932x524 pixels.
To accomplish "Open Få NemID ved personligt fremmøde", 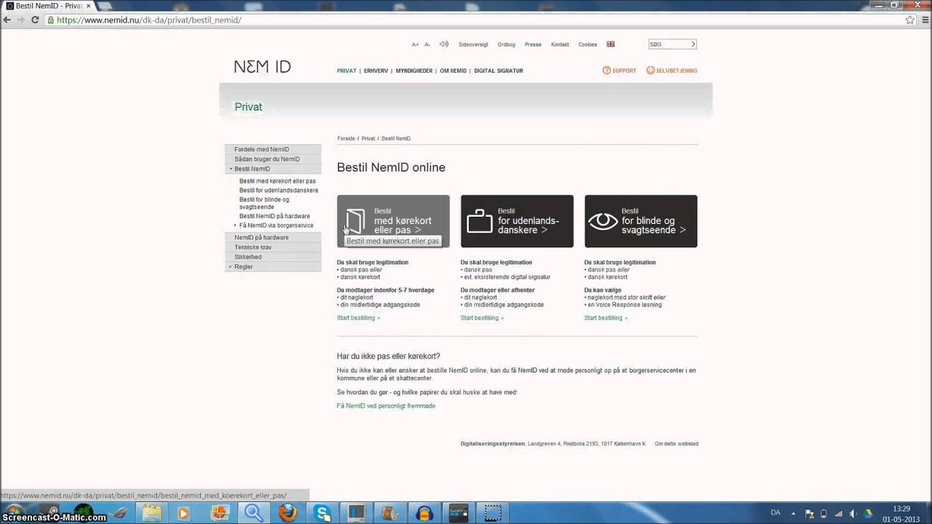I will coord(386,406).
